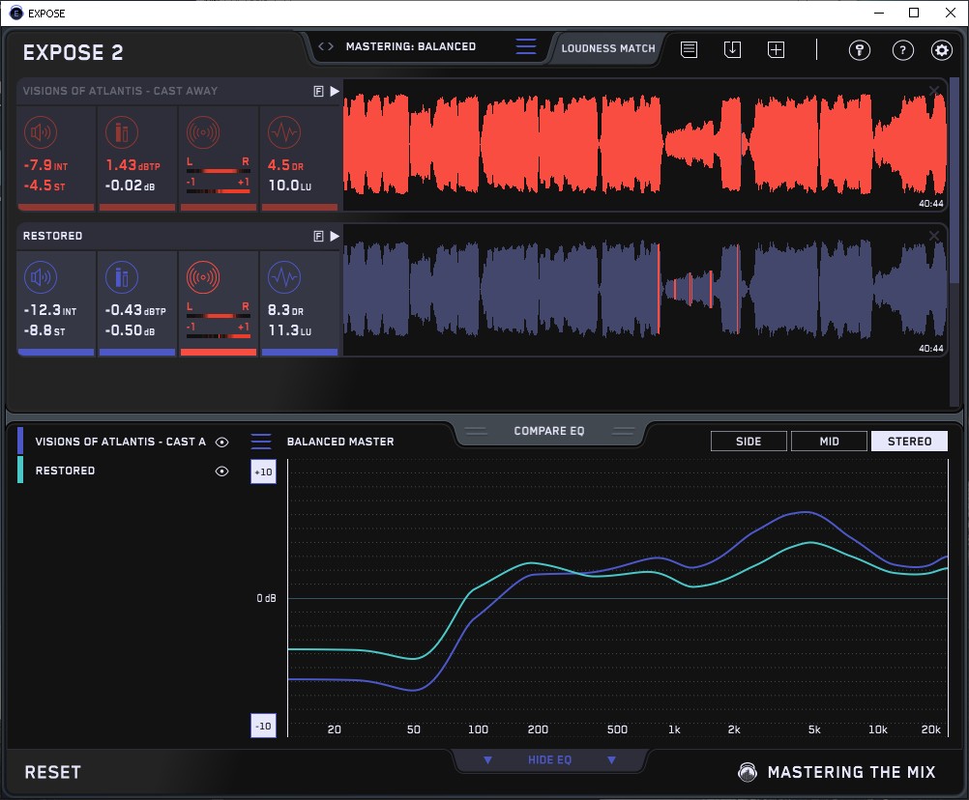
Task: Click the -12.3 INT loudness reading
Action: point(50,310)
